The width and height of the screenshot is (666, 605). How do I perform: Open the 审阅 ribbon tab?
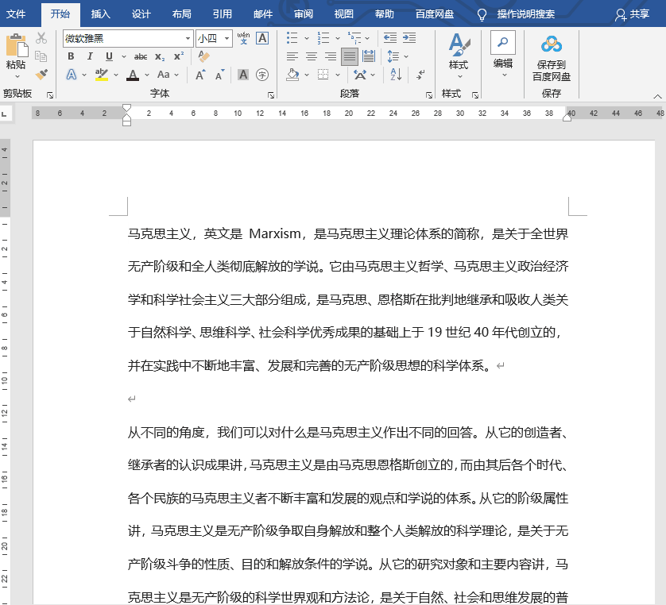pos(303,13)
